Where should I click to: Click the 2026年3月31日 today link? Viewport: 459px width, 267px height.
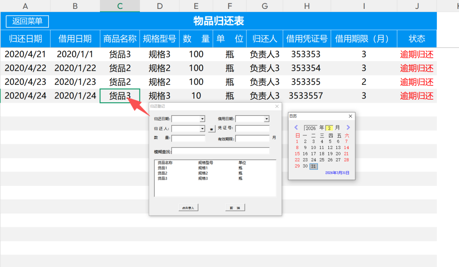pos(337,173)
